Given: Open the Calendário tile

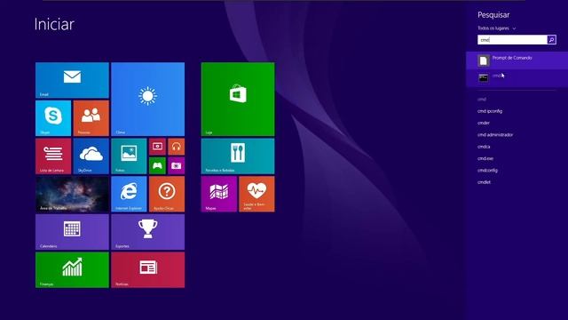Looking at the screenshot, I should click(x=72, y=232).
